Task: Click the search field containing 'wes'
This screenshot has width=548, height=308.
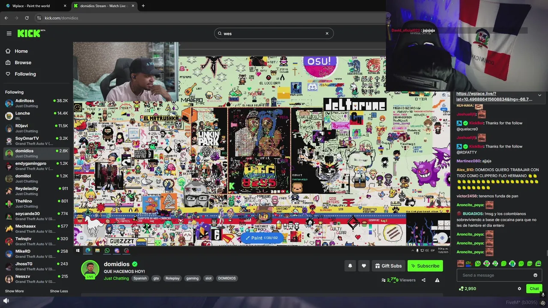Action: click(x=274, y=33)
